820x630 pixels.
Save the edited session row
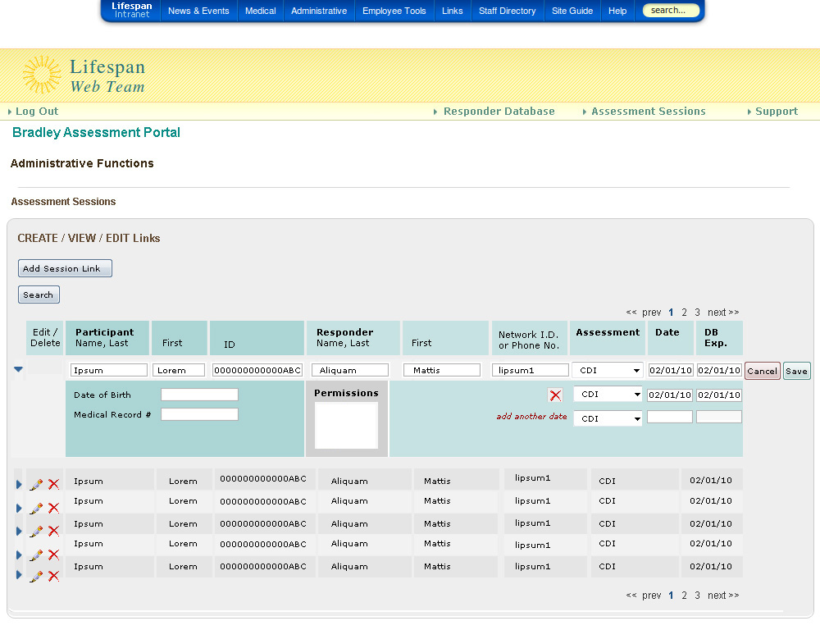click(x=796, y=371)
